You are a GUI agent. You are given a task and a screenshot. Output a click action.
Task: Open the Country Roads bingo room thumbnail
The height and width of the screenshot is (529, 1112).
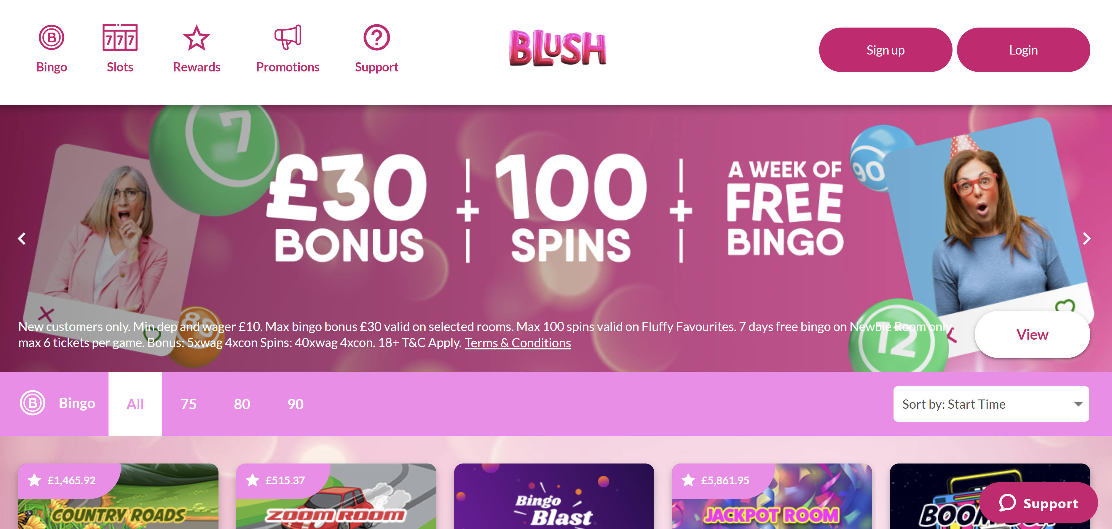point(118,496)
